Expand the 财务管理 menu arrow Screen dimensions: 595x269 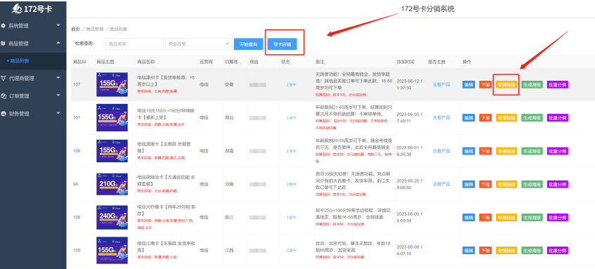(58, 113)
